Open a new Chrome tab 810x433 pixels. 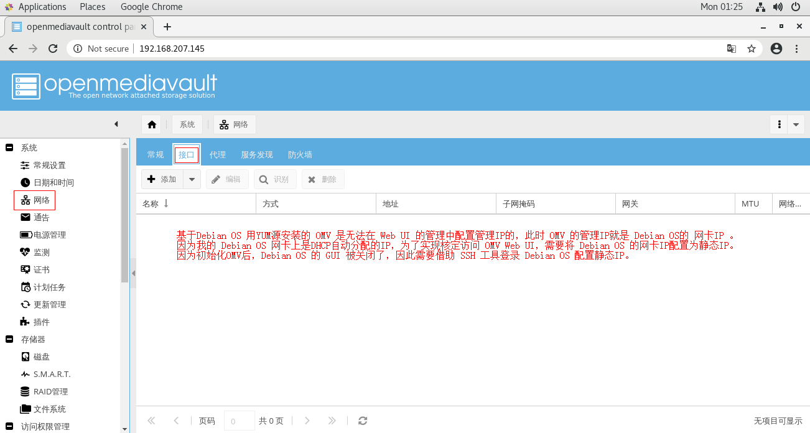[167, 27]
